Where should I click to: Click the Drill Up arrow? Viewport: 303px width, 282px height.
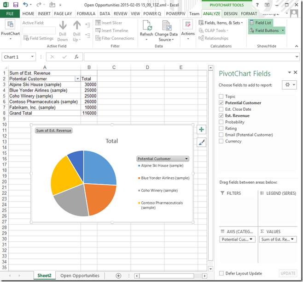coord(77,31)
